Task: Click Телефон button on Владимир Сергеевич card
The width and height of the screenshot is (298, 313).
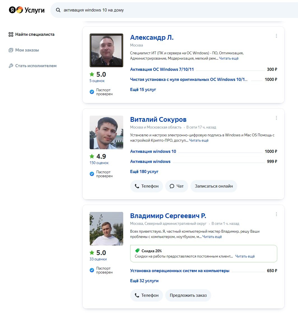Action: point(146,295)
